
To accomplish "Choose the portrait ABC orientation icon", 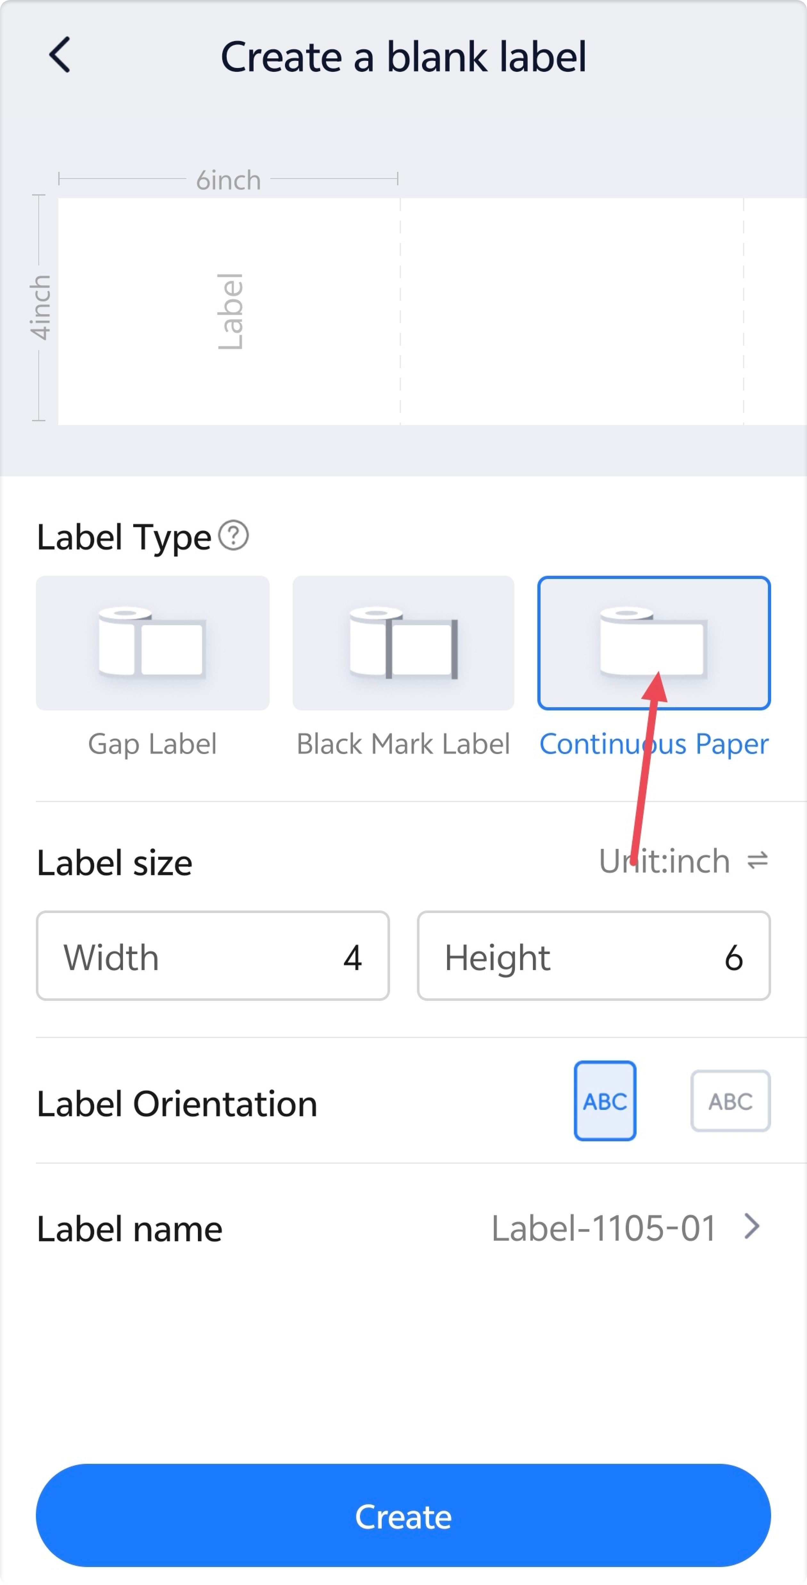I will point(605,1101).
